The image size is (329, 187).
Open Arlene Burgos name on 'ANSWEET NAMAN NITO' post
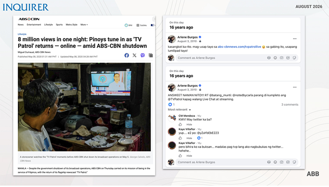pyautogui.click(x=187, y=86)
